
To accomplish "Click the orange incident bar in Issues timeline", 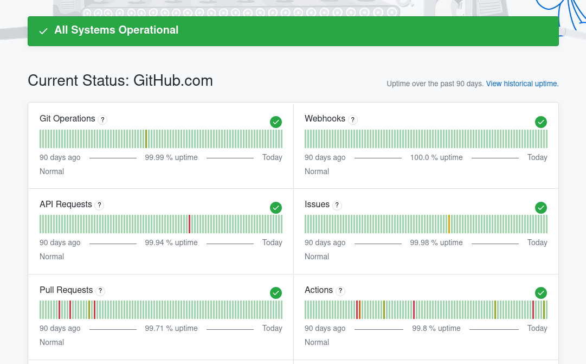I will [449, 224].
